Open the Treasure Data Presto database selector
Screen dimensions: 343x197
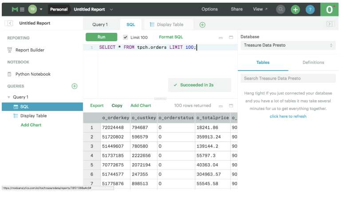[x=288, y=45]
